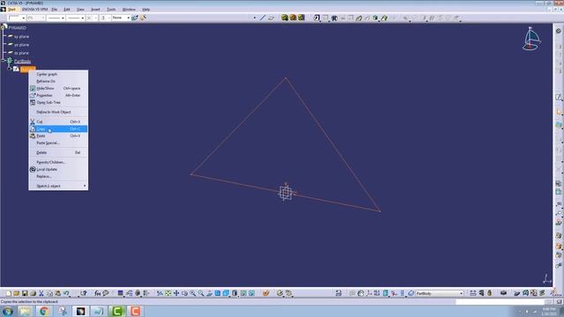Click the Apply Material icon
This screenshot has height=317, width=564.
266,293
